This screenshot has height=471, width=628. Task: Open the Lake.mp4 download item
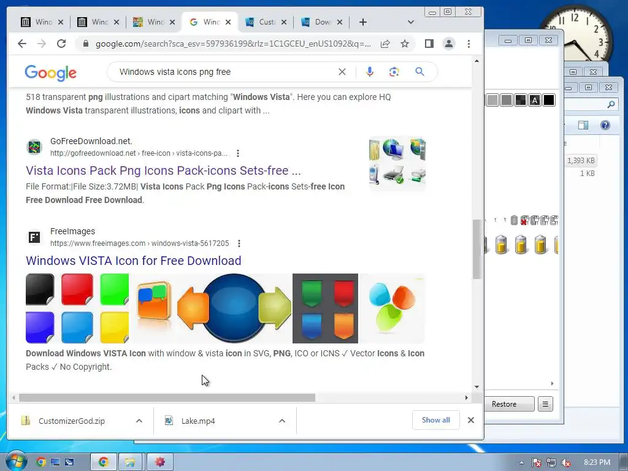198,421
